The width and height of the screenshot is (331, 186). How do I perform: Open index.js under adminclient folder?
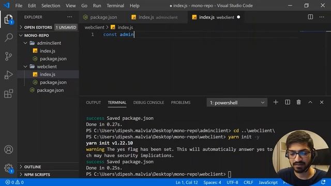point(48,51)
